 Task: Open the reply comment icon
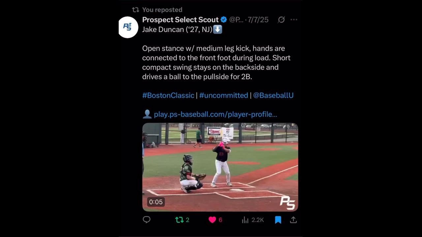click(147, 220)
